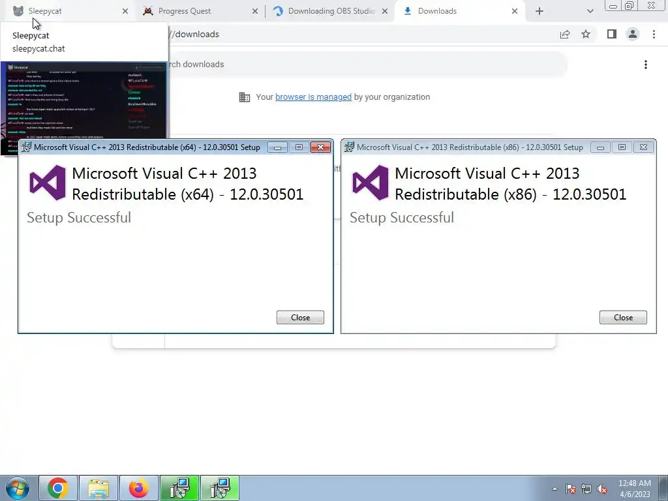Viewport: 668px width, 501px height.
Task: Select the Downloads tab
Action: click(460, 11)
